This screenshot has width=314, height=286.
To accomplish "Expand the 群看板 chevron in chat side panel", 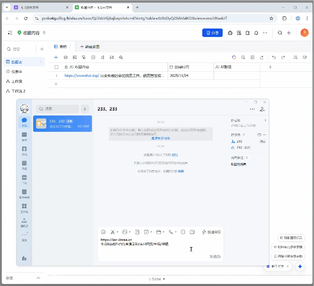I will (x=265, y=120).
